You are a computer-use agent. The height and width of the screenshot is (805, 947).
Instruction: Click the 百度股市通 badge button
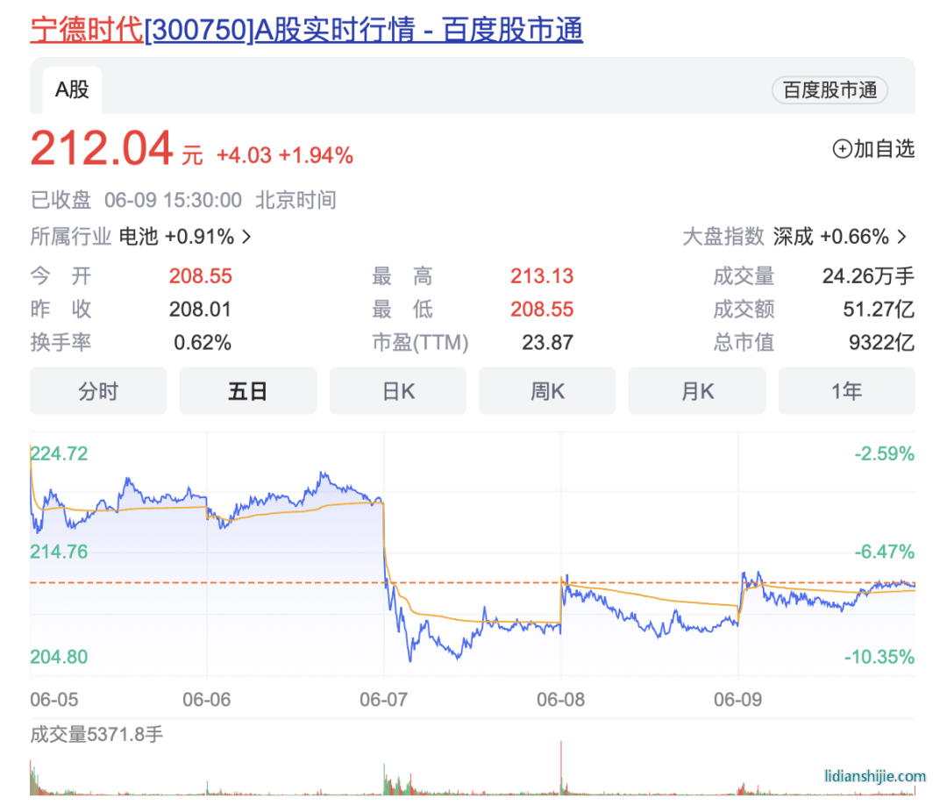point(829,90)
